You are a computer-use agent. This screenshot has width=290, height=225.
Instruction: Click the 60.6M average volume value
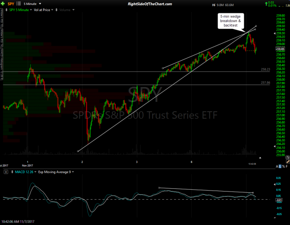click(x=229, y=5)
